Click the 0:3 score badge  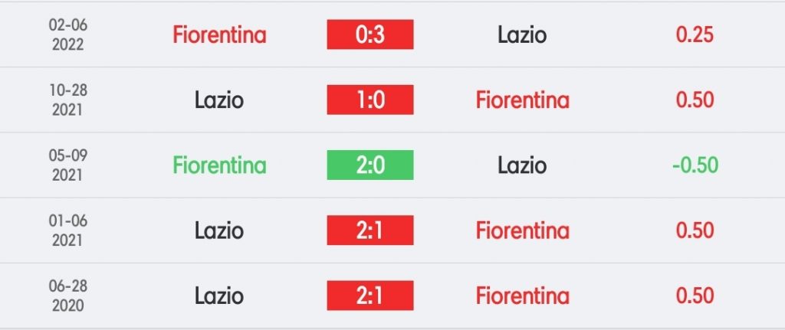tap(370, 34)
